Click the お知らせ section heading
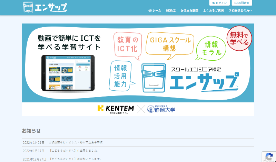 pos(31,131)
